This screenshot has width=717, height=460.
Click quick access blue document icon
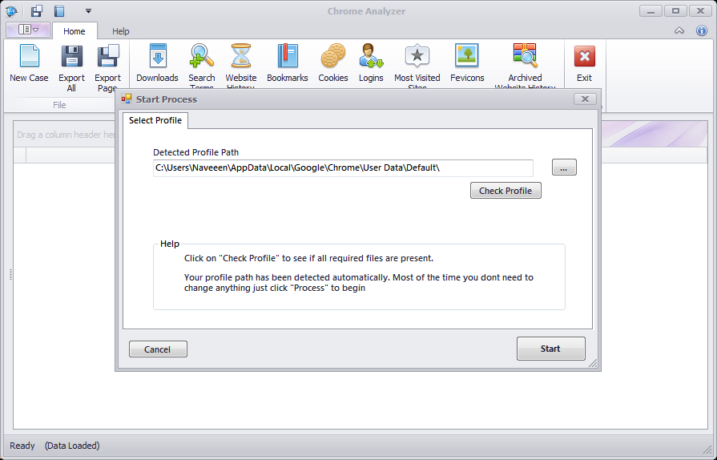(x=59, y=11)
